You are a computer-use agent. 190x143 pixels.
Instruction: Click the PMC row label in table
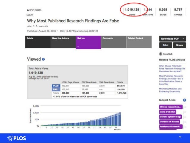coord(56,90)
